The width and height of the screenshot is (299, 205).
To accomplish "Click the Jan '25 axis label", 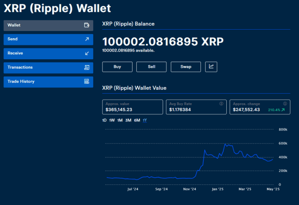I will 218,189.
